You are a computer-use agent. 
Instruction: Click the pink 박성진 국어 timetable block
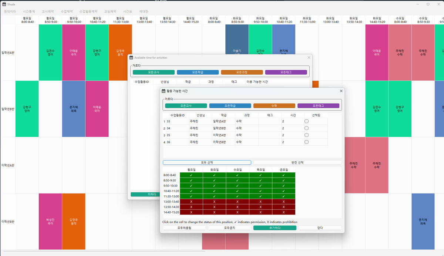tap(50, 222)
